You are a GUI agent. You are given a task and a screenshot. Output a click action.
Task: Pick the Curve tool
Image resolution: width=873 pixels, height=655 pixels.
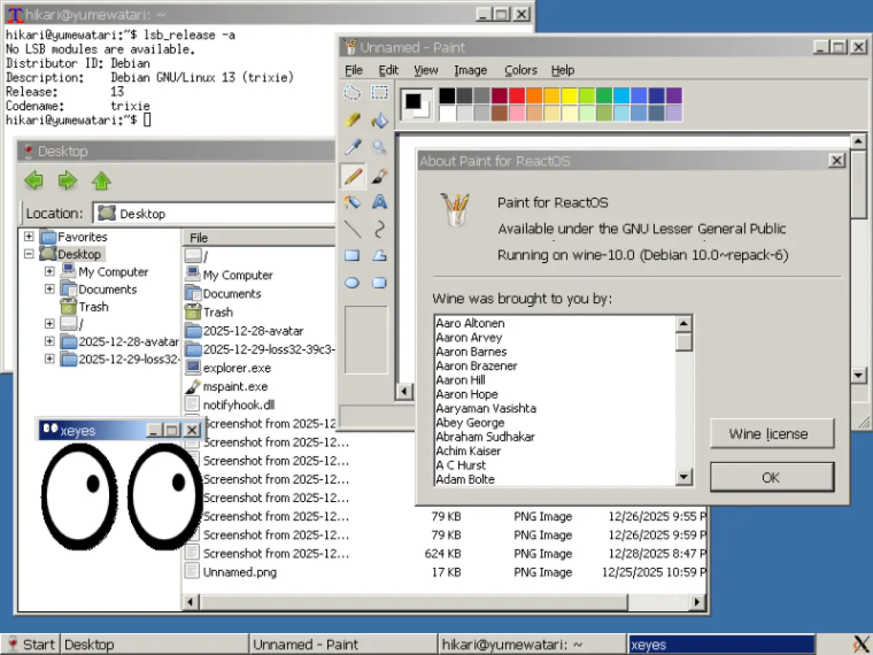point(379,229)
